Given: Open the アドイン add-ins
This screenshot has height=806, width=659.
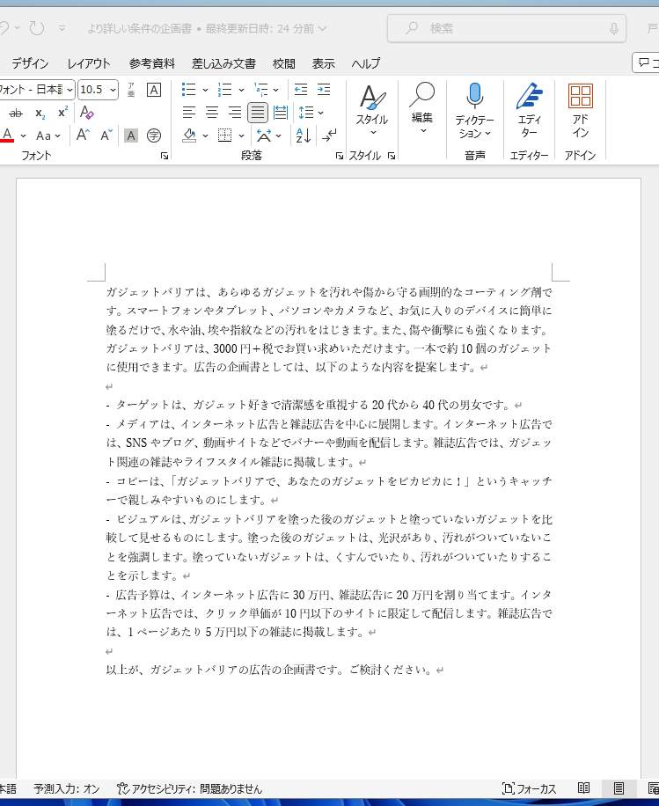Looking at the screenshot, I should point(581,111).
